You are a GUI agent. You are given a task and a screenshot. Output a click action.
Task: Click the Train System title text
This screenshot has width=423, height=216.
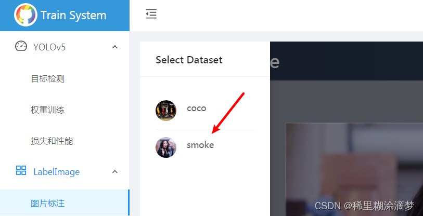(x=73, y=16)
